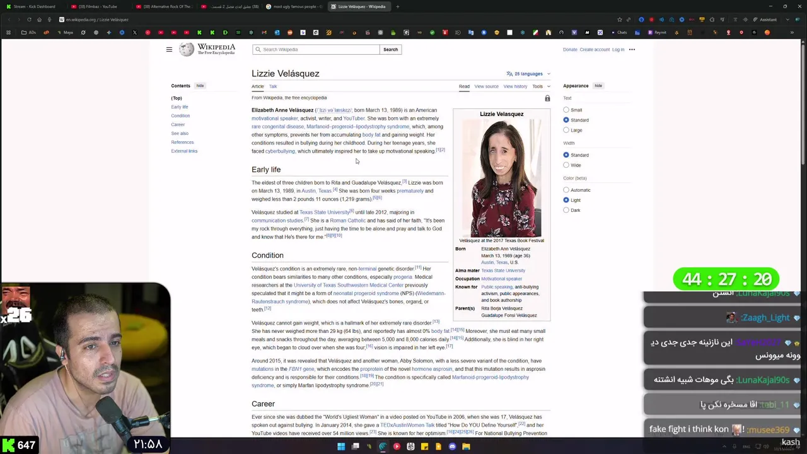The width and height of the screenshot is (807, 454).
Task: Jump to See also in Contents
Action: point(180,134)
